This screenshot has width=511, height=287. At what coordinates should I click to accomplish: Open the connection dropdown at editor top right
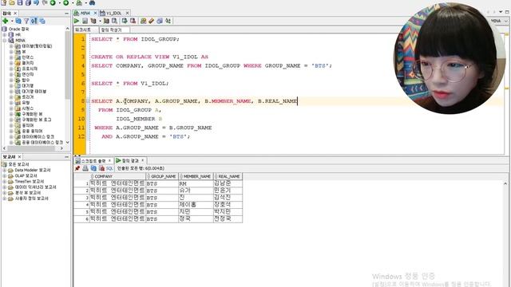(506, 21)
